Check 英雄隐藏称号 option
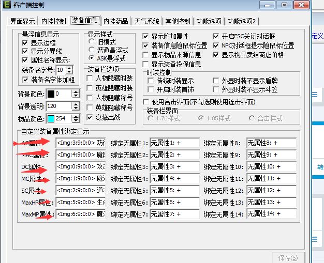324x263 pixels. click(x=90, y=107)
